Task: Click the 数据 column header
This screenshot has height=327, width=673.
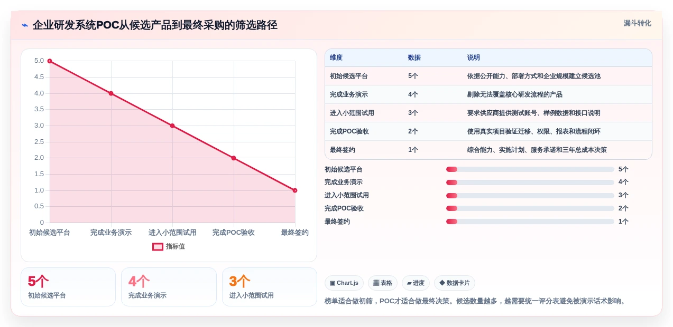Action: click(x=414, y=57)
